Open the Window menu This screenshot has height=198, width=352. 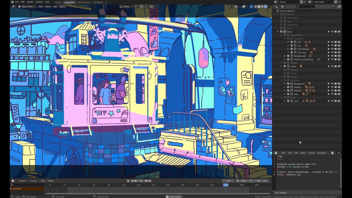click(x=39, y=2)
